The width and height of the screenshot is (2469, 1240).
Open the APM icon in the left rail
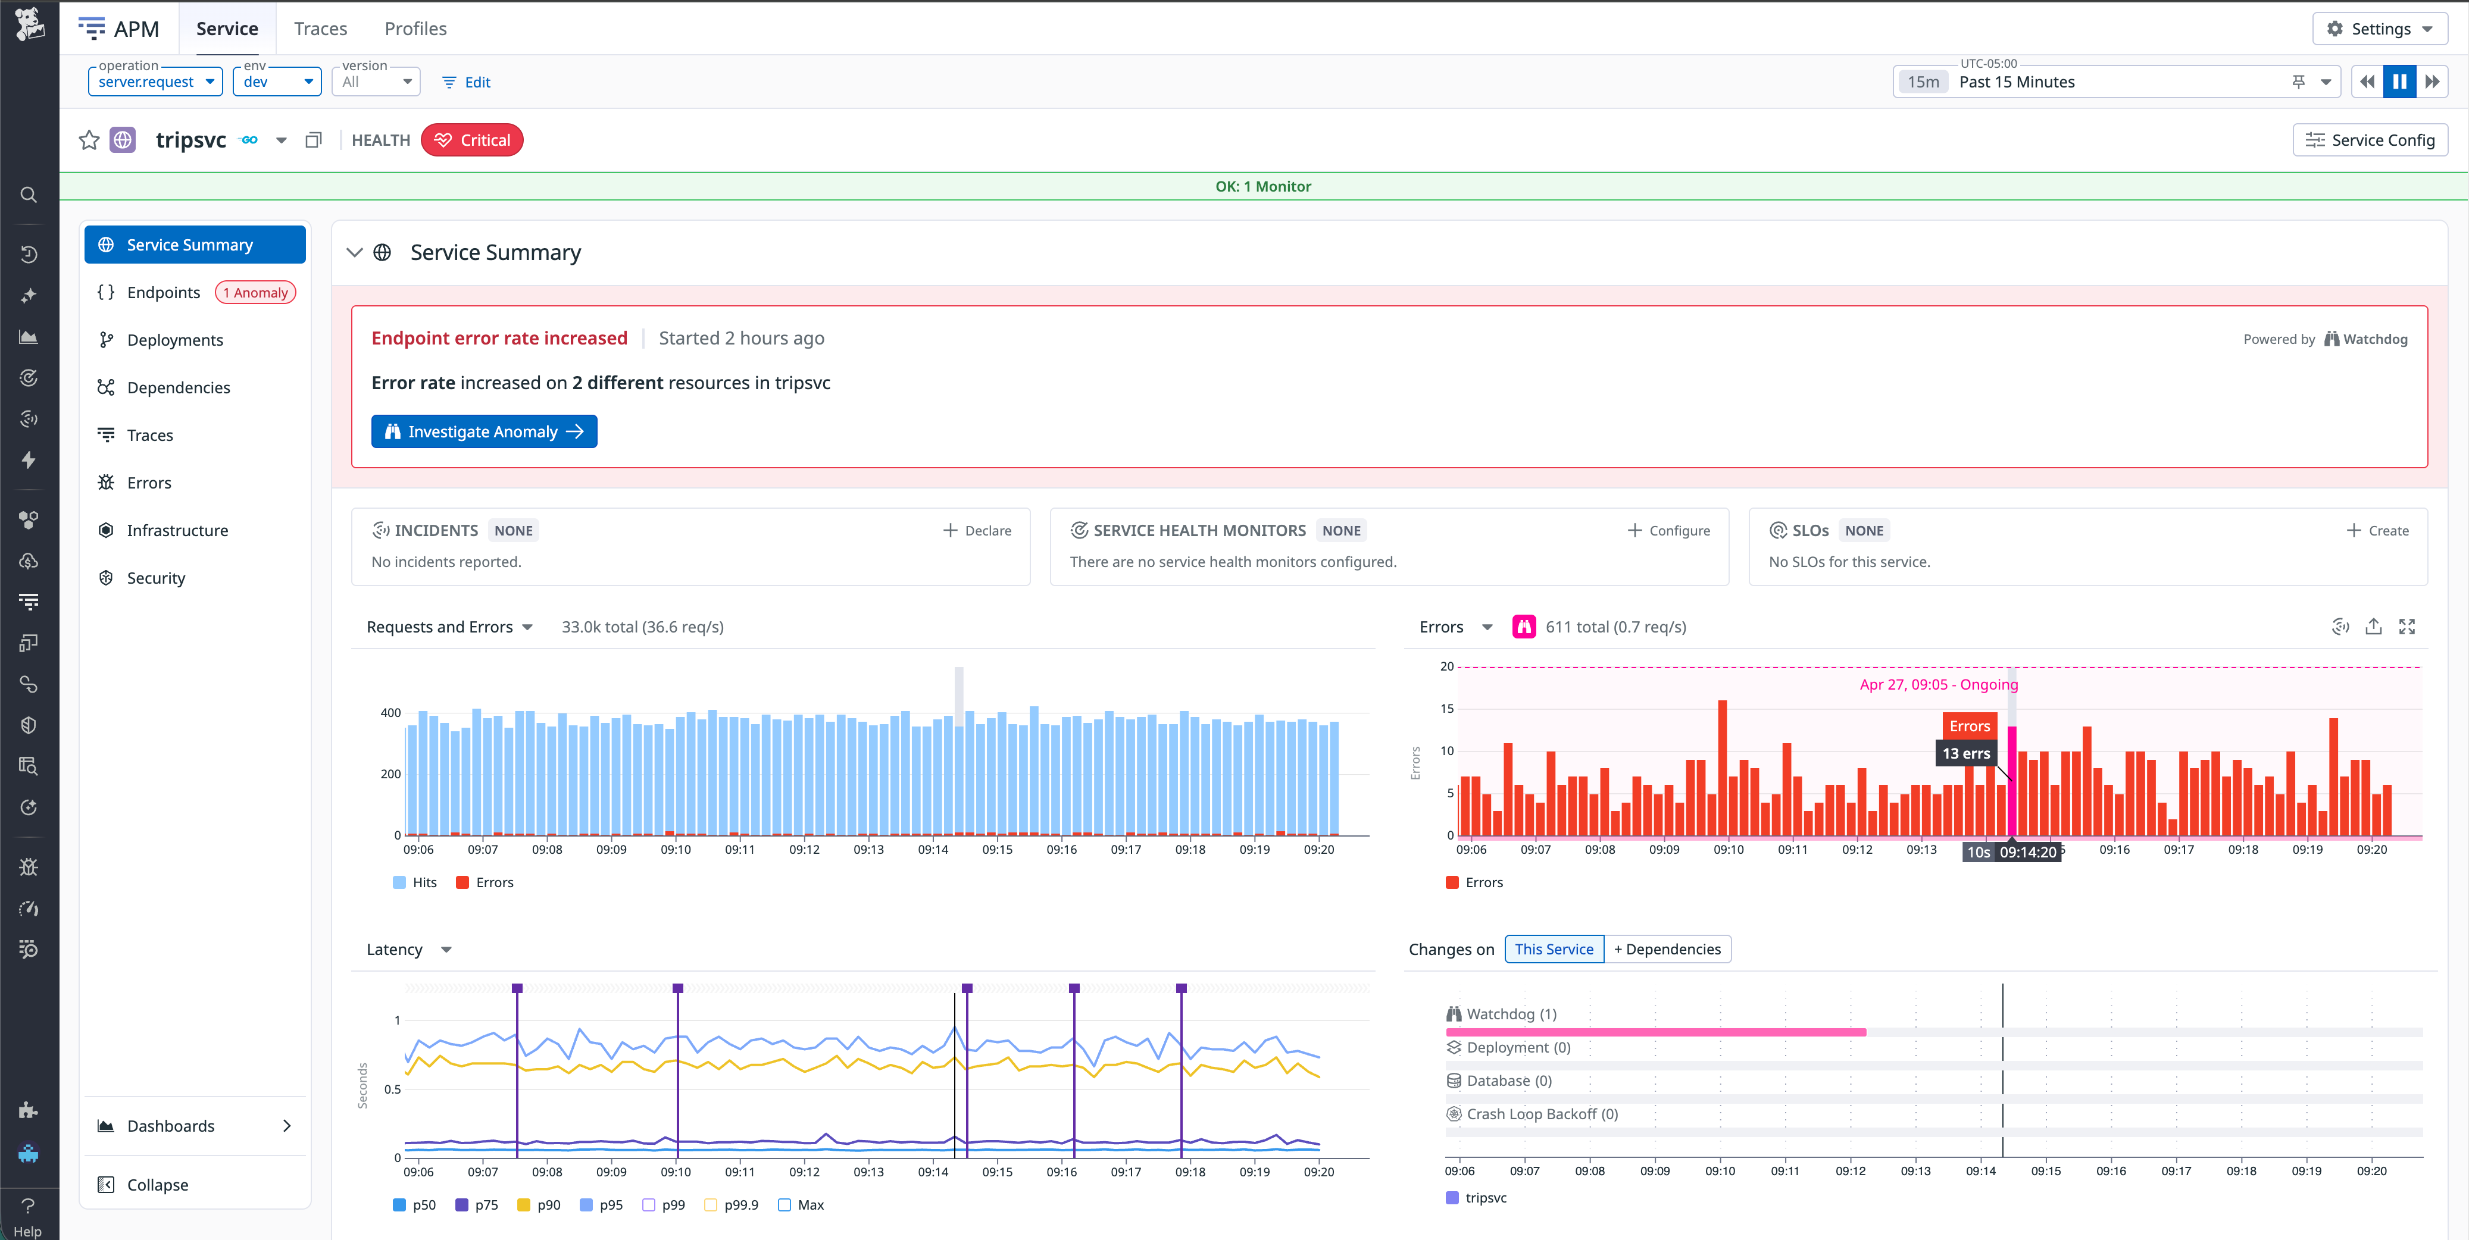coord(29,602)
